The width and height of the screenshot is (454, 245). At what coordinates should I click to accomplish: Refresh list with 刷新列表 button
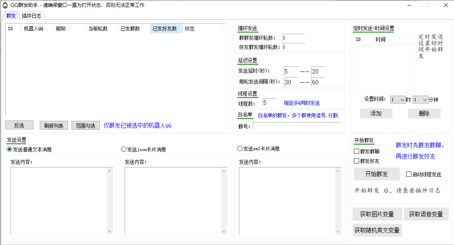pos(53,125)
